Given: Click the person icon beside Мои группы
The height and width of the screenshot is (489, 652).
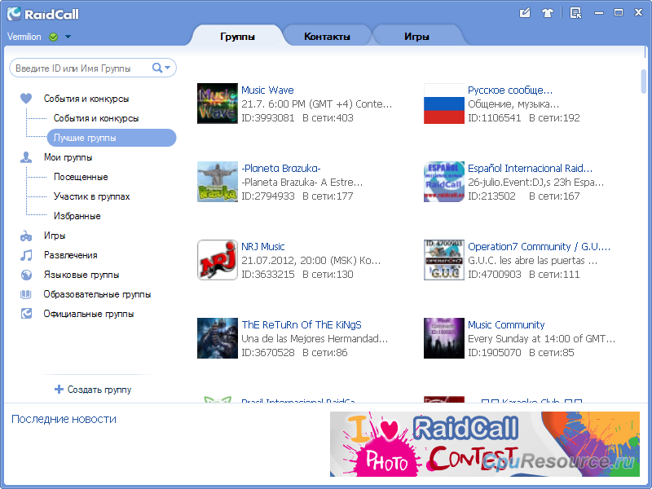Looking at the screenshot, I should tap(26, 157).
